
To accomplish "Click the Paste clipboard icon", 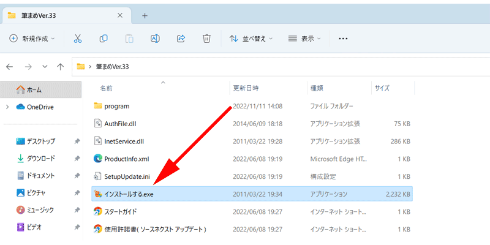I will pyautogui.click(x=129, y=39).
